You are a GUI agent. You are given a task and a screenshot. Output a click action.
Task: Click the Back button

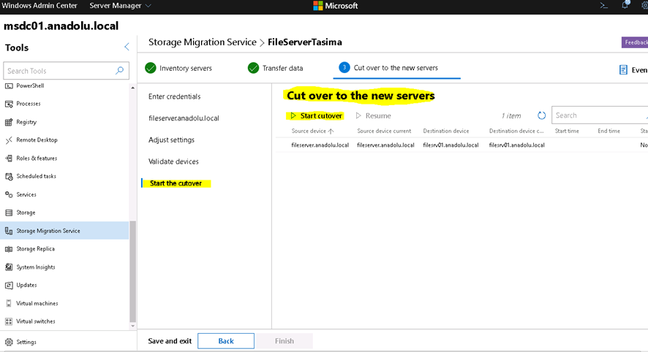point(226,341)
